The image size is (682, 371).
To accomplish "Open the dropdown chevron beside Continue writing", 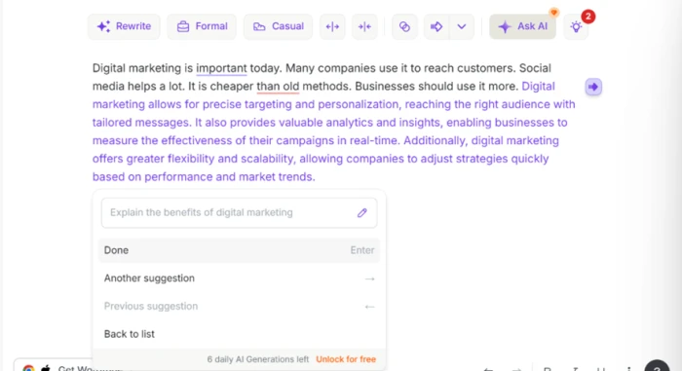I will [x=462, y=26].
